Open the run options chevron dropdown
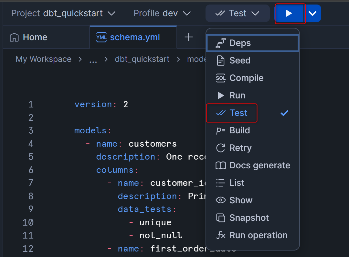Screen dimensions: 349x257 (x=312, y=14)
